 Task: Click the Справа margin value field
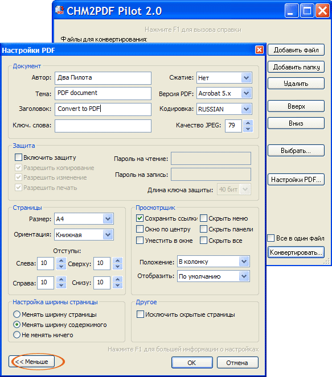(46, 283)
